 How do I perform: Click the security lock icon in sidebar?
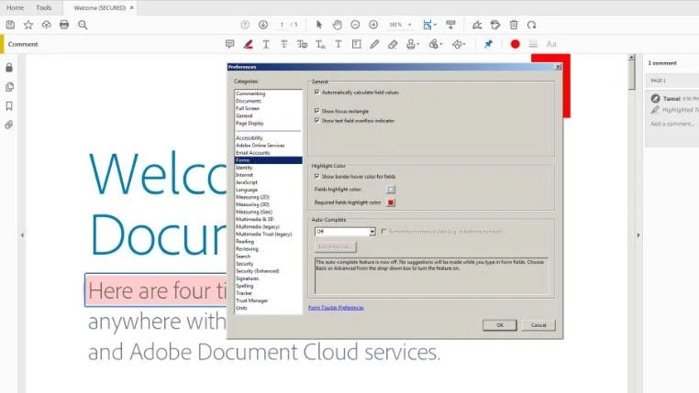[9, 68]
